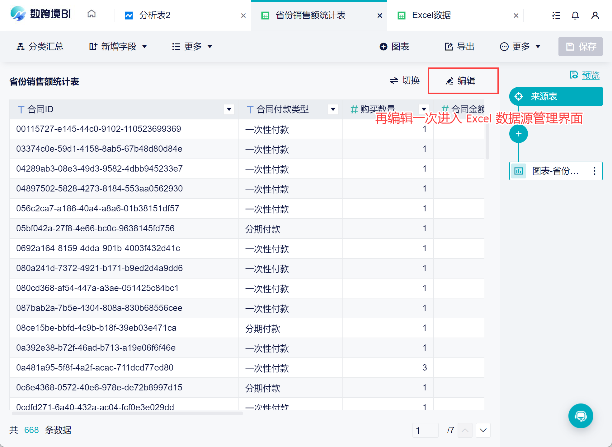Screen dimensions: 612x447
Task: Expand the 新增字段 dropdown
Action: tap(118, 47)
